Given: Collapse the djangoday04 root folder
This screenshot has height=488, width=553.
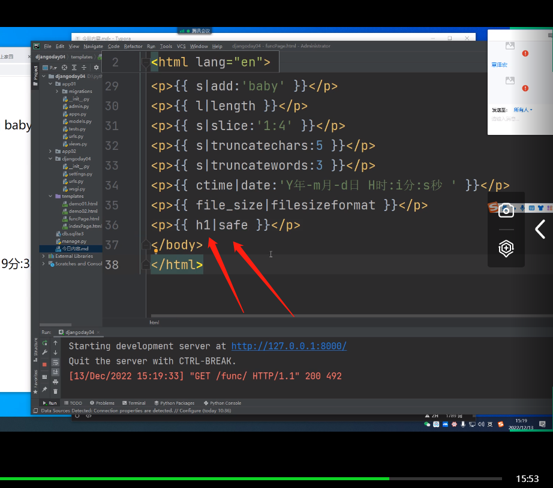Looking at the screenshot, I should pyautogui.click(x=44, y=76).
